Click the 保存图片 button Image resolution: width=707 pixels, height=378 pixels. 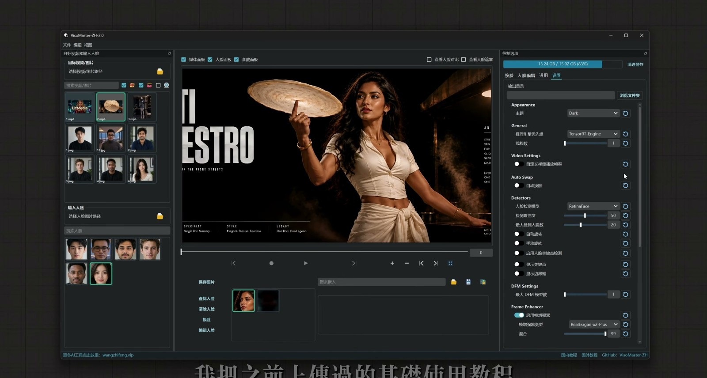(x=206, y=282)
